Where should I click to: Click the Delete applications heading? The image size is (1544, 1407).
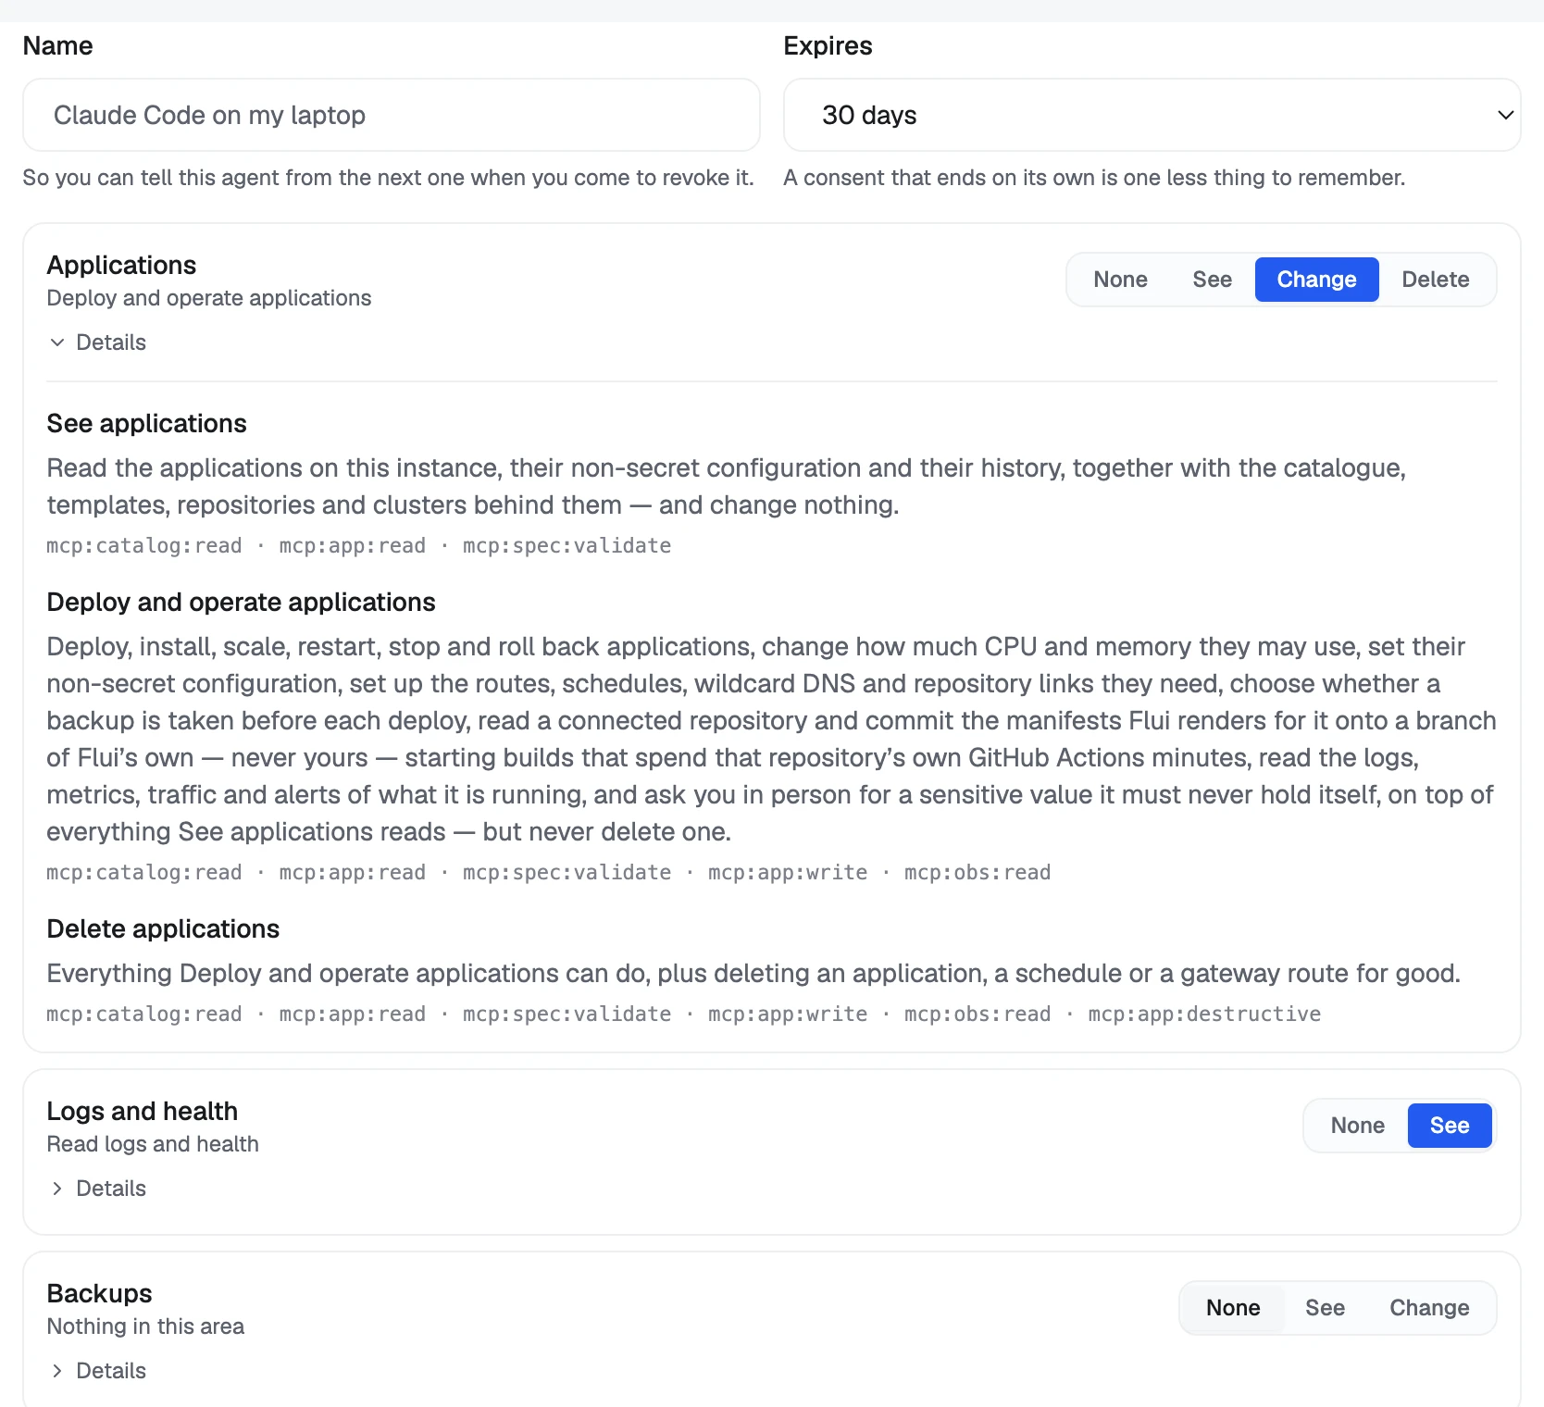point(163,929)
